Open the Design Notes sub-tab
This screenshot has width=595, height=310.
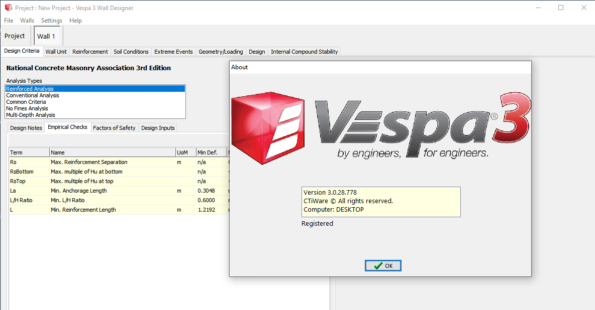26,128
